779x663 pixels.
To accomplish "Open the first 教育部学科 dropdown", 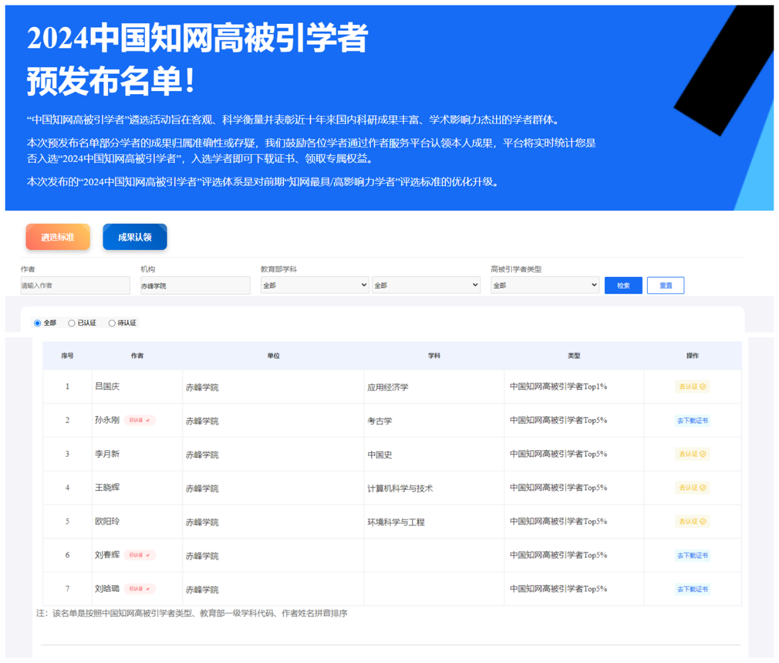I will [314, 285].
